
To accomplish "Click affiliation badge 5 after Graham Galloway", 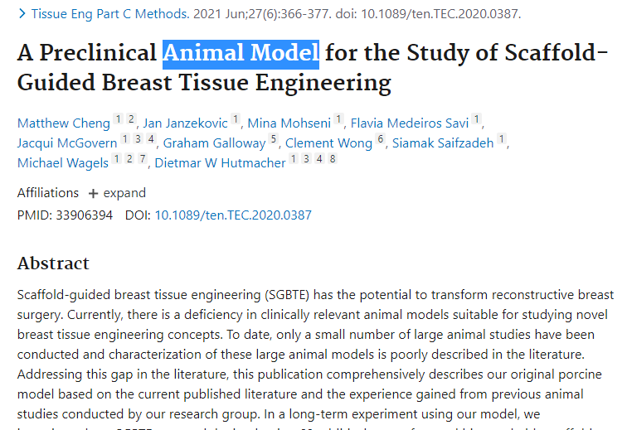I will 274,139.
